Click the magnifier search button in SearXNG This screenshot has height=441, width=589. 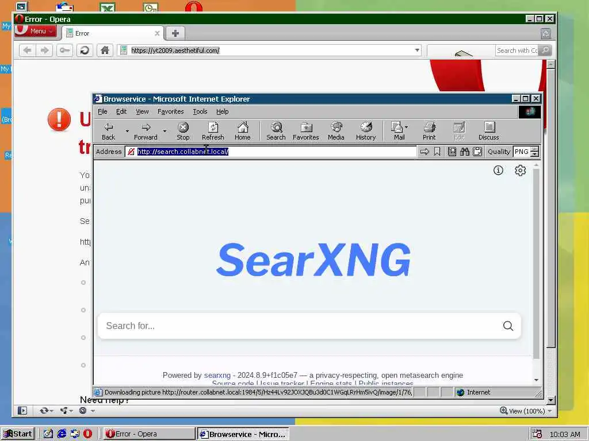click(x=508, y=326)
